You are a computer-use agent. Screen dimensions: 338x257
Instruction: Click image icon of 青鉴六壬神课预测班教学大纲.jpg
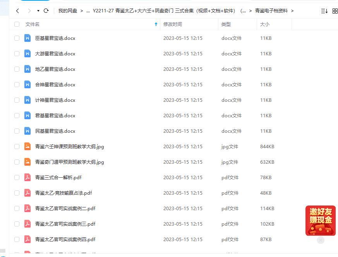coord(27,146)
